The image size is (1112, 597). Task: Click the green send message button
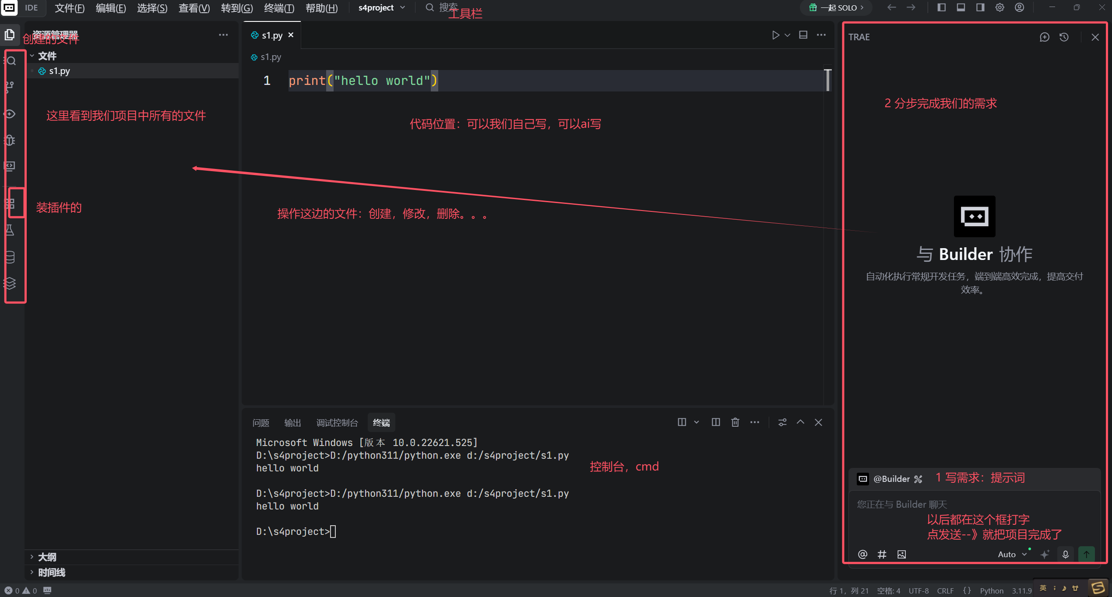pos(1086,555)
